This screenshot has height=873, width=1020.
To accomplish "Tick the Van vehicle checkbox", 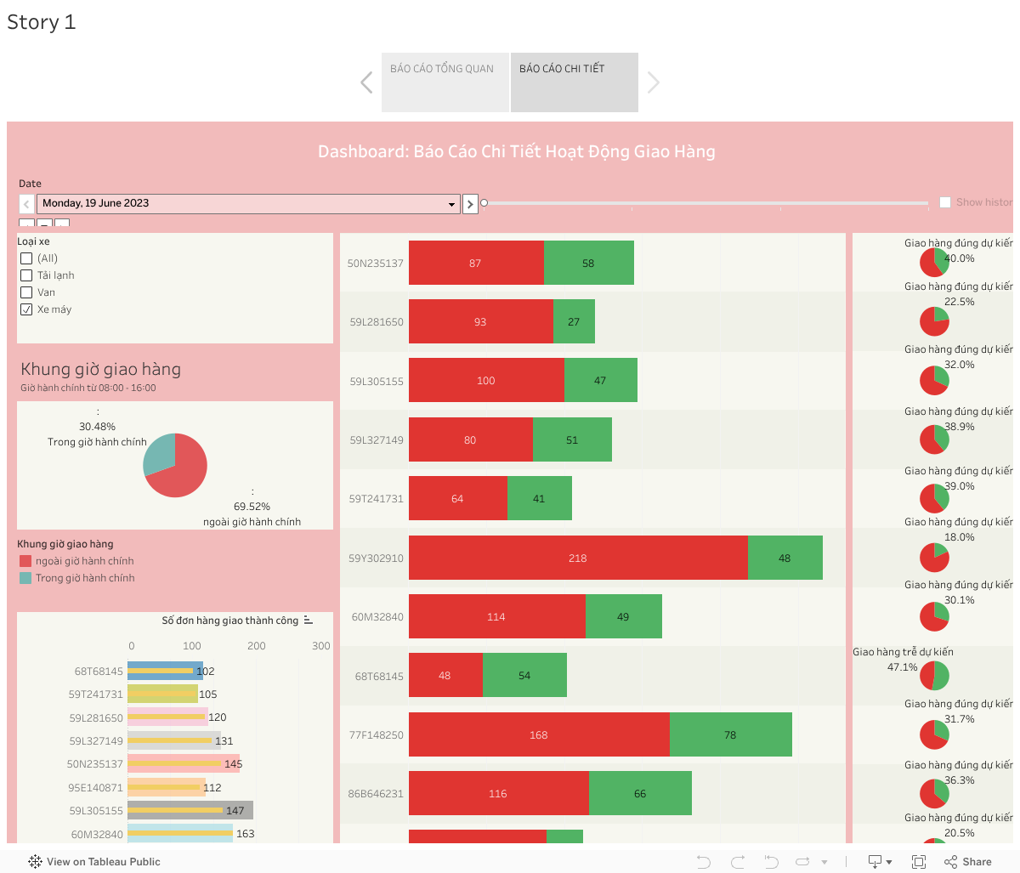I will point(26,292).
